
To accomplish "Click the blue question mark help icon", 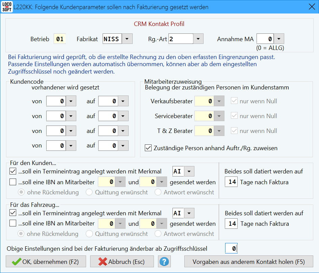I will pos(164,262).
